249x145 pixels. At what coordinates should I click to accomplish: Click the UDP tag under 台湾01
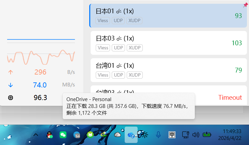(119, 75)
